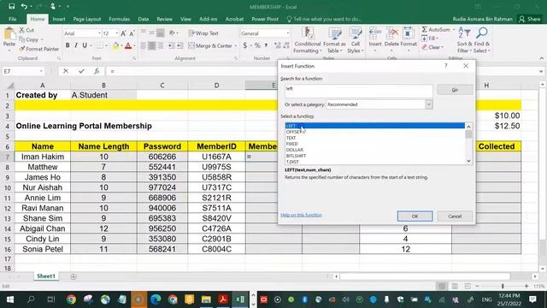Open the number format General dropdown
547x308 pixels.
pyautogui.click(x=287, y=33)
